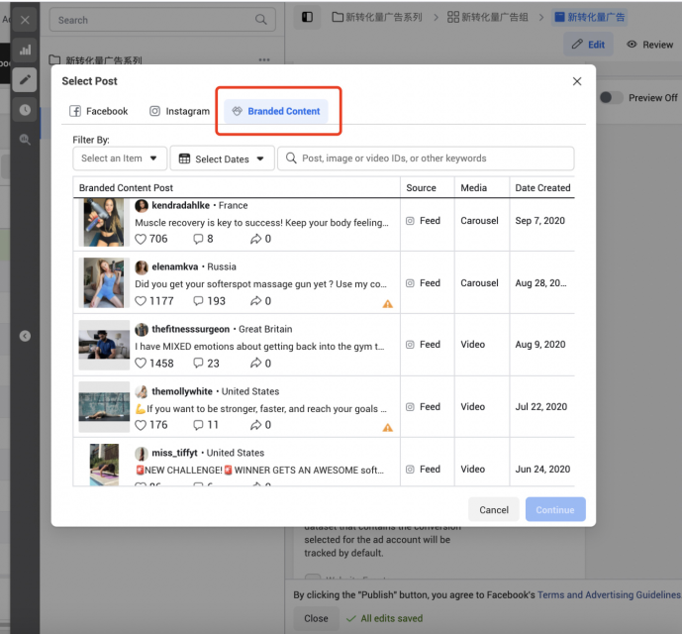
Task: Click the 'Jul 22, 2020' date cell
Action: 541,407
